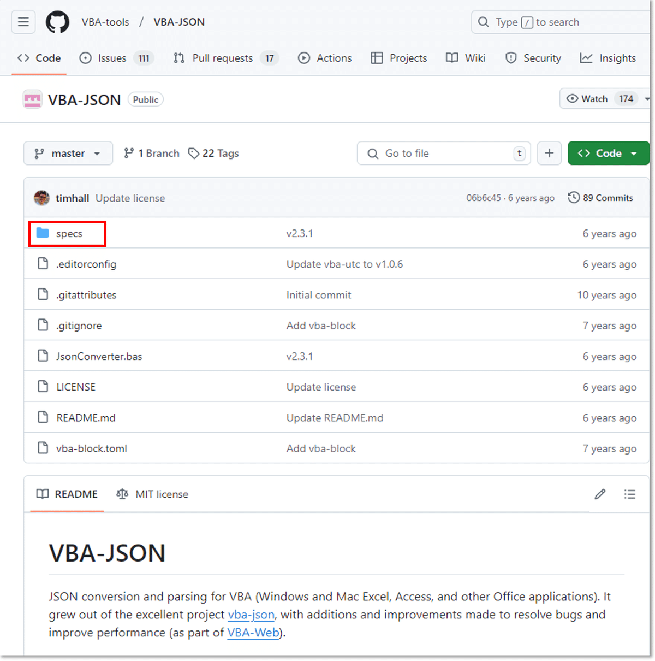Select the README tab
Image resolution: width=655 pixels, height=661 pixels.
pyautogui.click(x=67, y=494)
